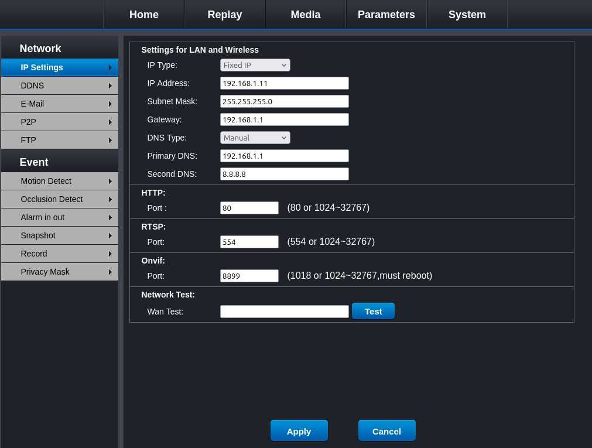The width and height of the screenshot is (592, 448).
Task: Click the arrow beside Snapshot
Action: pyautogui.click(x=110, y=235)
